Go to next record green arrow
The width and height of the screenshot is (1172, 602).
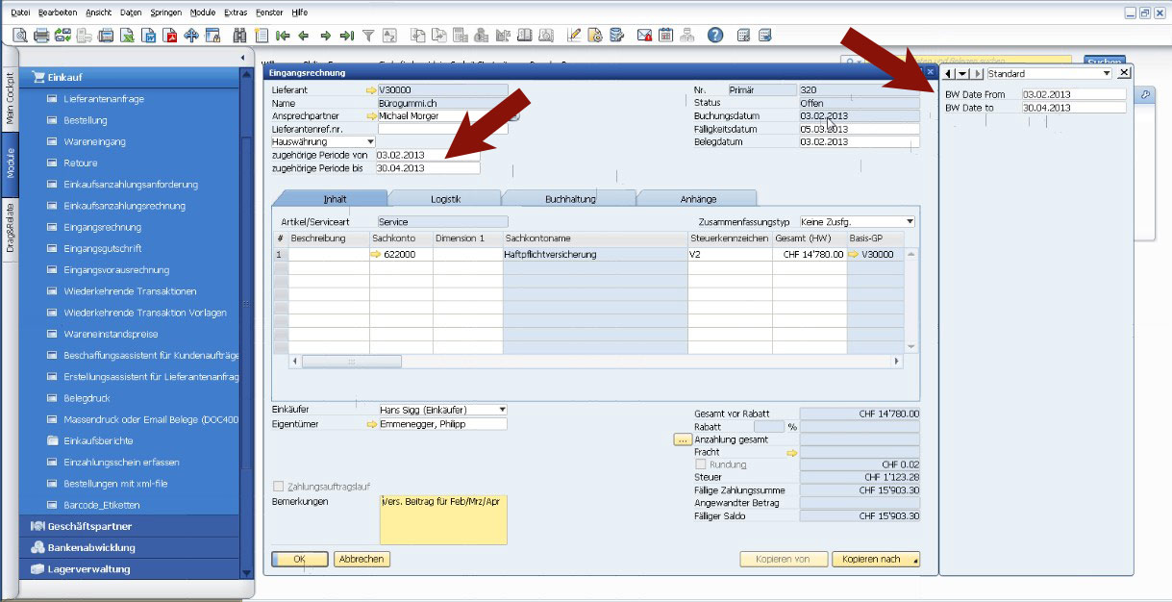(x=325, y=36)
